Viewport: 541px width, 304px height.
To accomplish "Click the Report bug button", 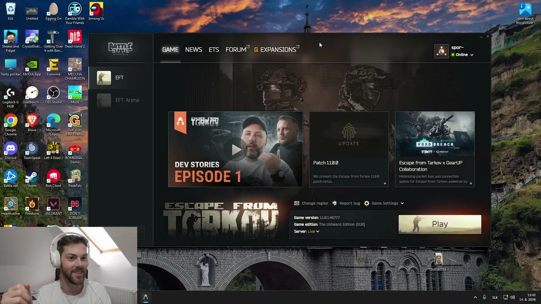I will 346,203.
